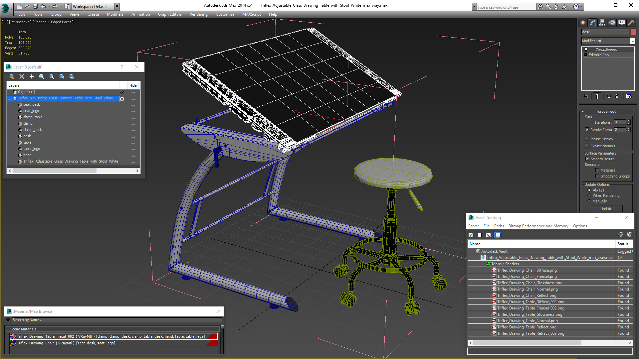Open the Edit menu
The height and width of the screenshot is (359, 639).
(22, 14)
